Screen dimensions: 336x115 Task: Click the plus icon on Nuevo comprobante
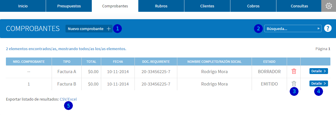coord(109,29)
